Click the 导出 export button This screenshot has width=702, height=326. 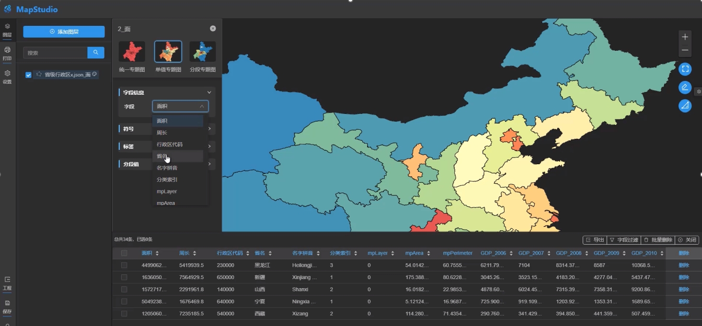[595, 240]
